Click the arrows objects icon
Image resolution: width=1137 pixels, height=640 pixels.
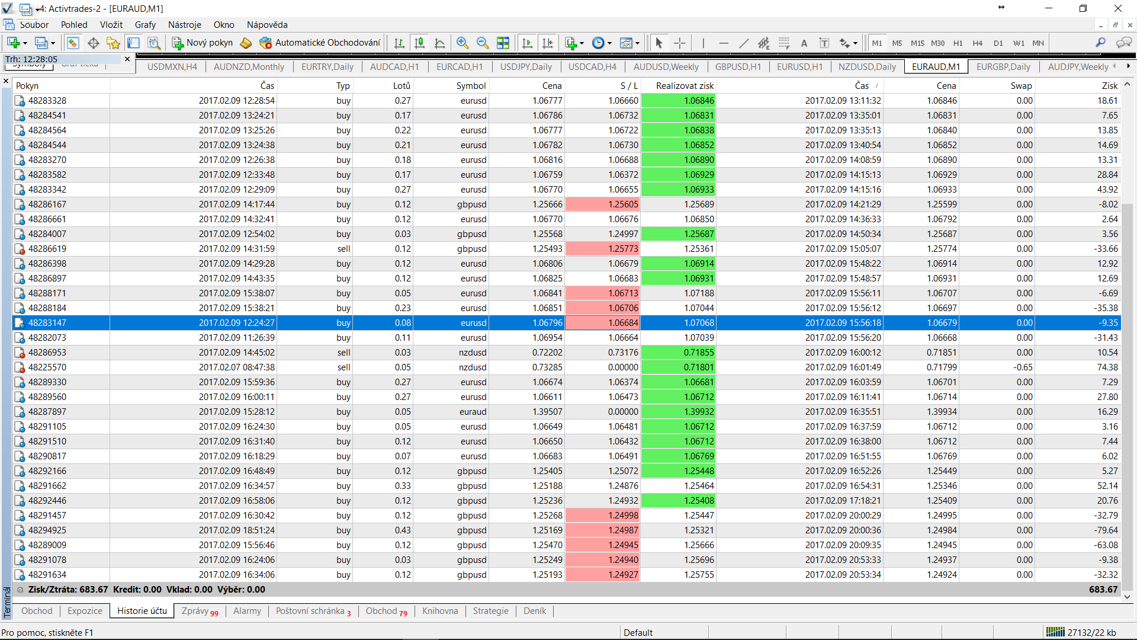tap(844, 43)
